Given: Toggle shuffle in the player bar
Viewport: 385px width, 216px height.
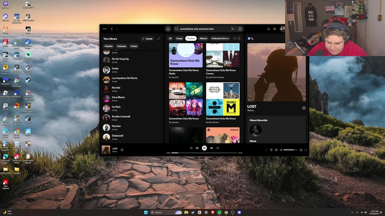Looking at the screenshot, I should click(191, 148).
